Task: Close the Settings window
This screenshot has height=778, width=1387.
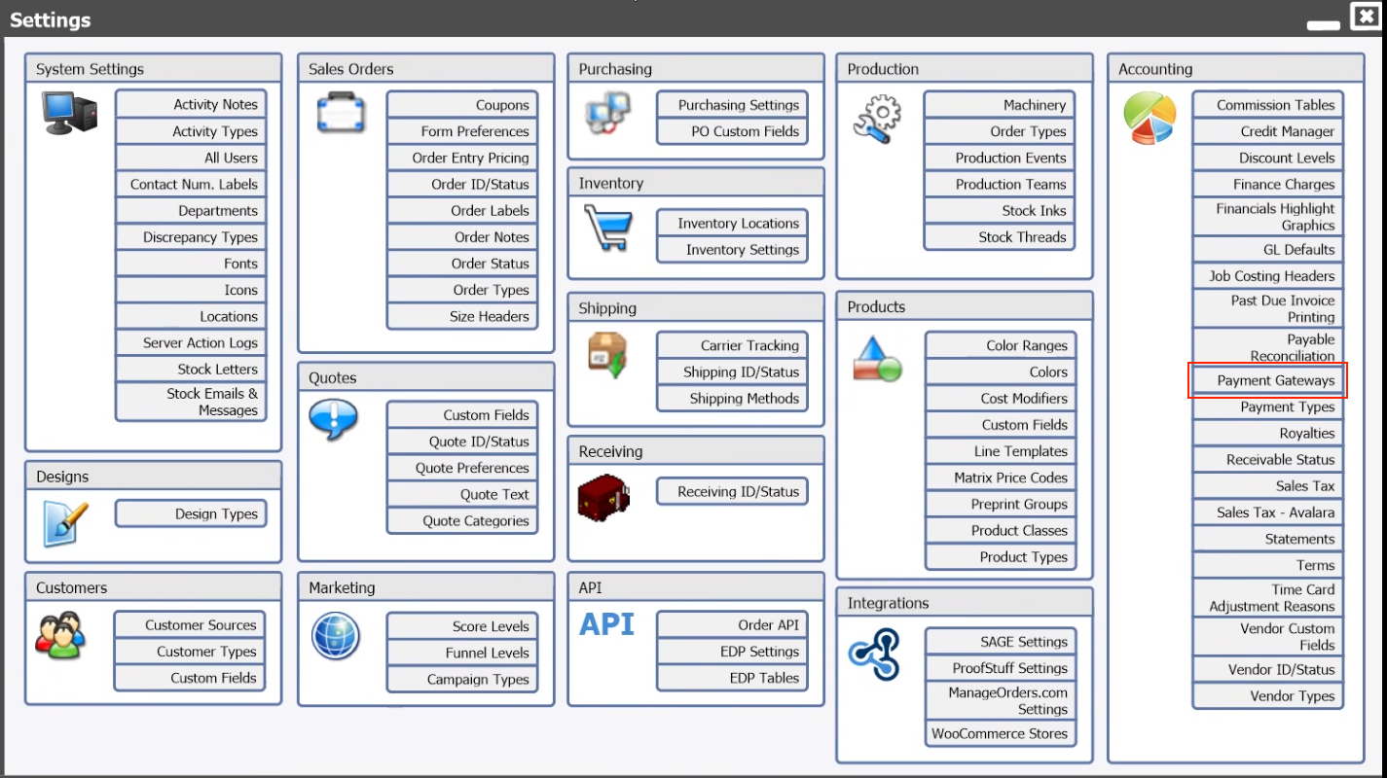Action: [x=1365, y=16]
